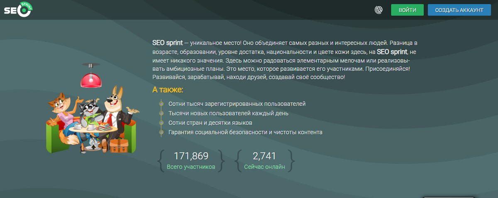Click the intro paragraph starting 'SEO sprint — уникальное место'
The height and width of the screenshot is (198, 498).
285,60
